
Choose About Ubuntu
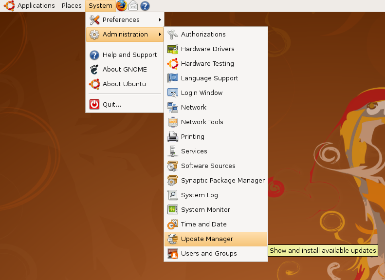125,84
